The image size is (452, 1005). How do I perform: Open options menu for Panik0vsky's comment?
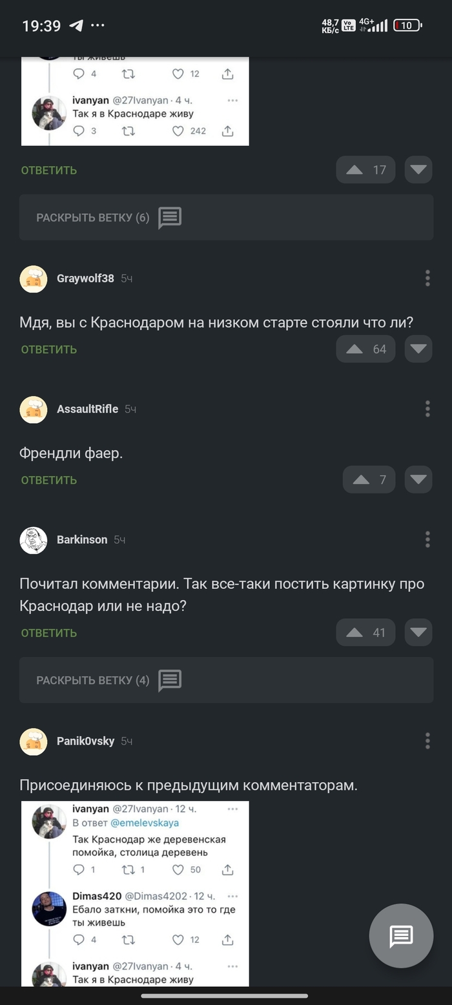(427, 741)
